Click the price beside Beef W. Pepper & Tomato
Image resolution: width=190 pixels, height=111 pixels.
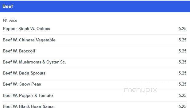(182, 95)
